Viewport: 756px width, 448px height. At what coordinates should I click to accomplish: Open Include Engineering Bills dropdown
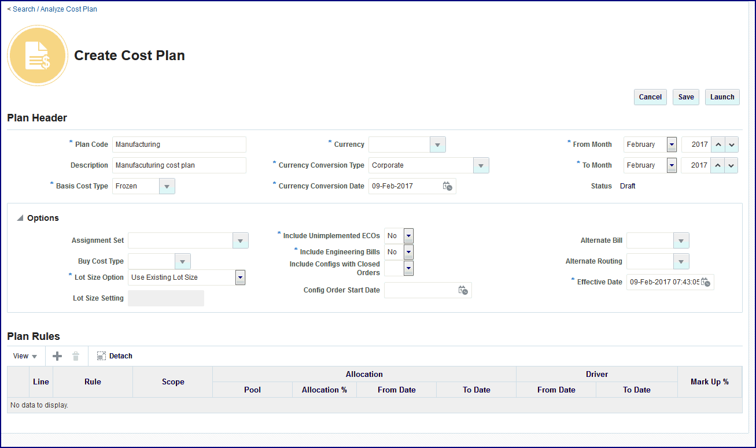408,252
